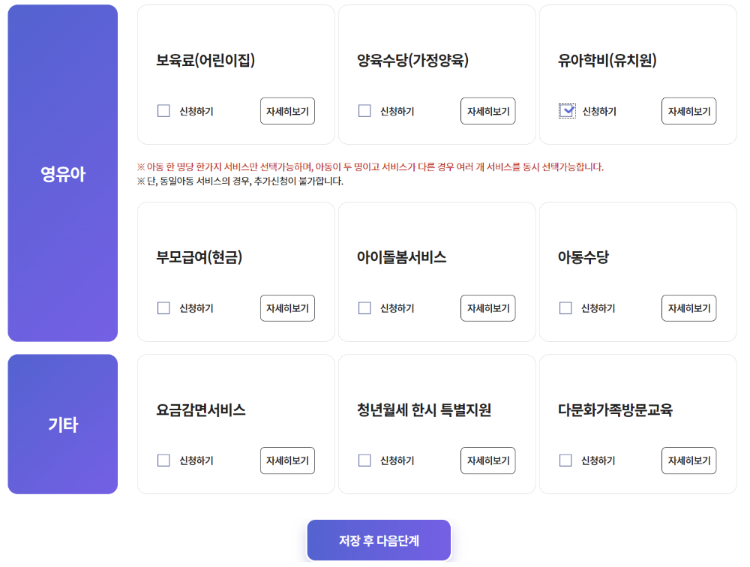This screenshot has width=750, height=567.
Task: View details for 아이돌봄서비스
Action: click(487, 307)
